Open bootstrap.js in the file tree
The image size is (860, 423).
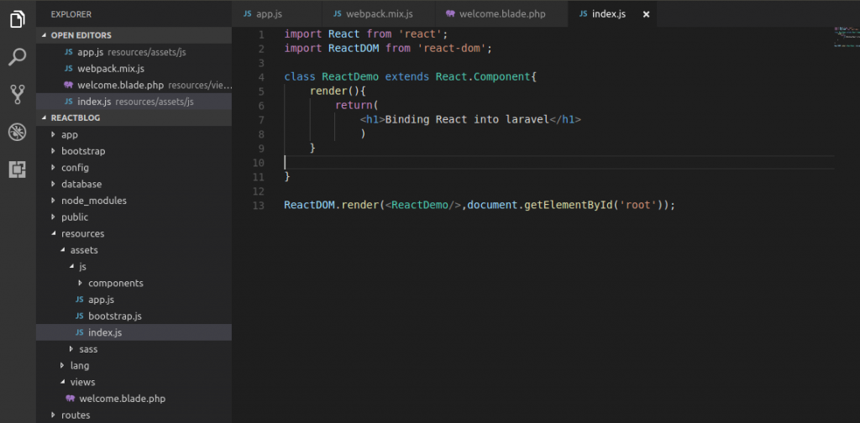(134, 316)
